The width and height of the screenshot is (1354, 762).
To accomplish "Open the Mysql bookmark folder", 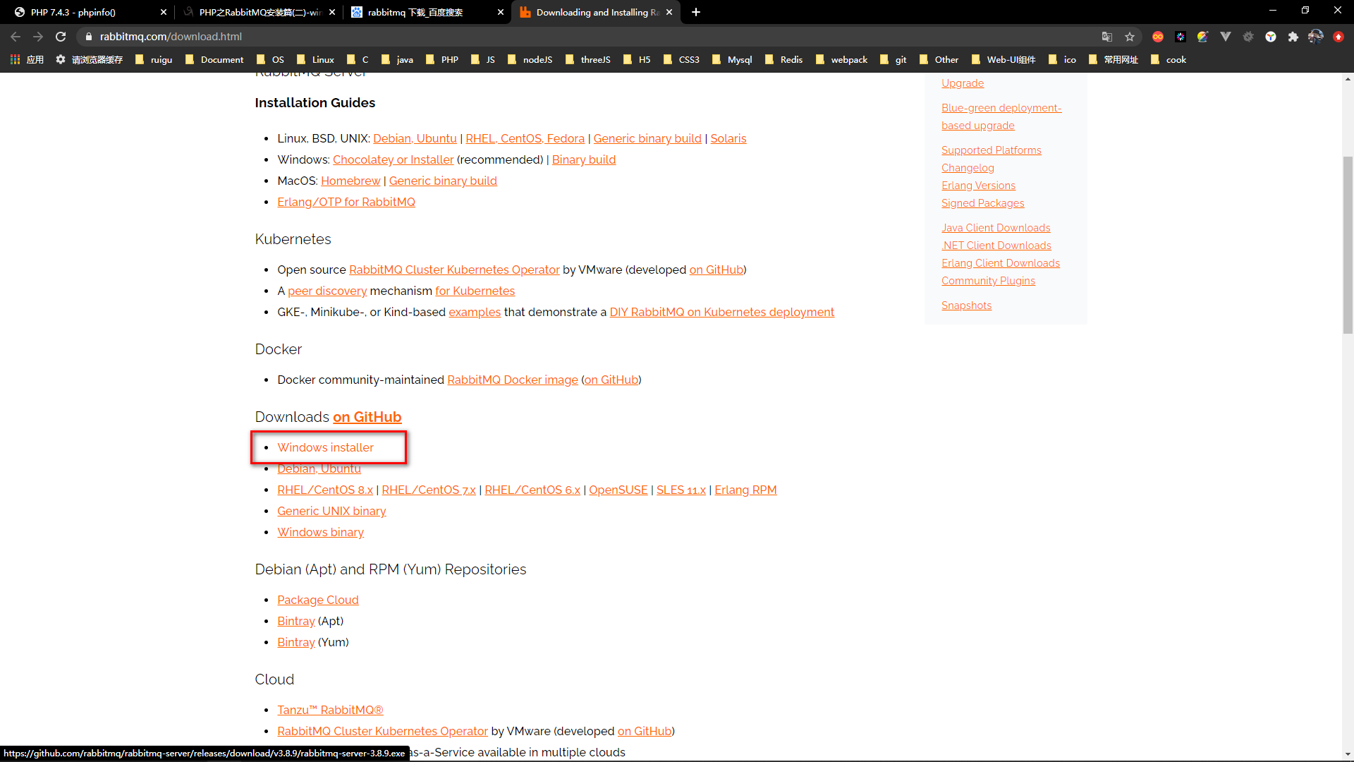I will pos(732,60).
